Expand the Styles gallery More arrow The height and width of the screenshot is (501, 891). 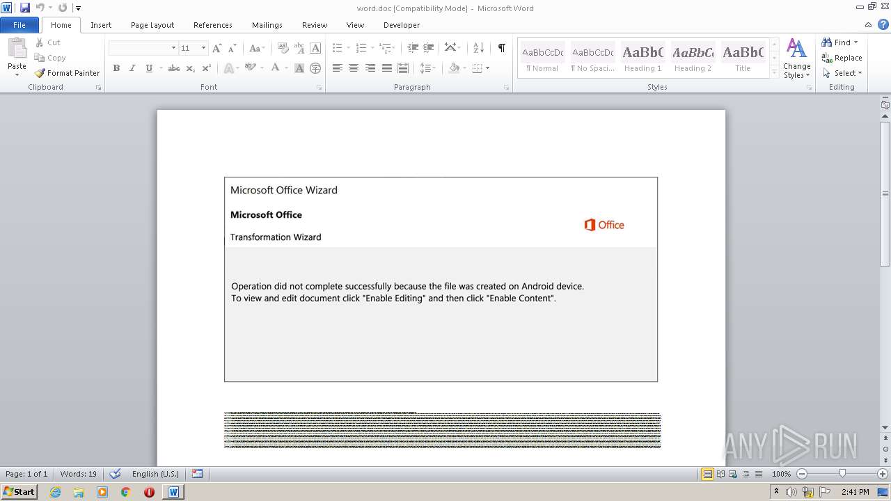[774, 72]
